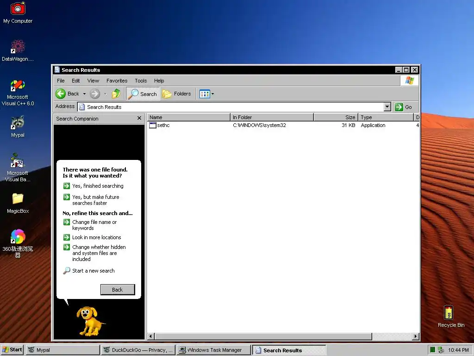Go Back with green arrow button

click(x=68, y=94)
